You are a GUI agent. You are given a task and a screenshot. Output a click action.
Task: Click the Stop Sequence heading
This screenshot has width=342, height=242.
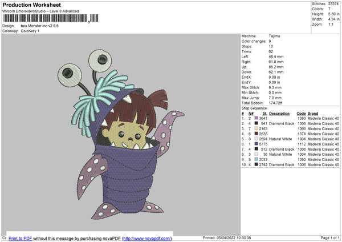(x=254, y=108)
